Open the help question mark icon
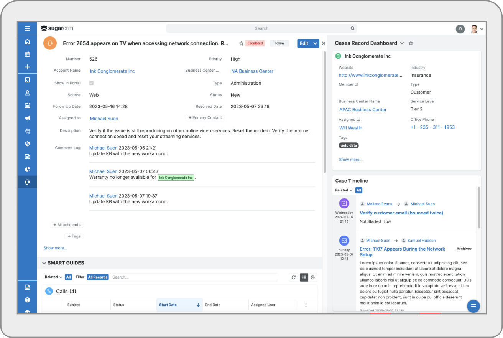 27,300
